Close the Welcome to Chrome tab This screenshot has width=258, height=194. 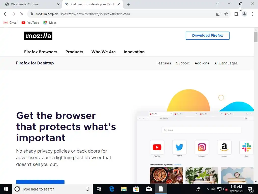[x=58, y=4]
